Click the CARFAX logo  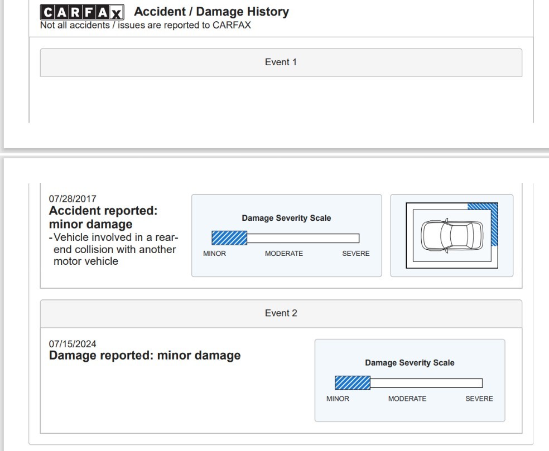[82, 12]
